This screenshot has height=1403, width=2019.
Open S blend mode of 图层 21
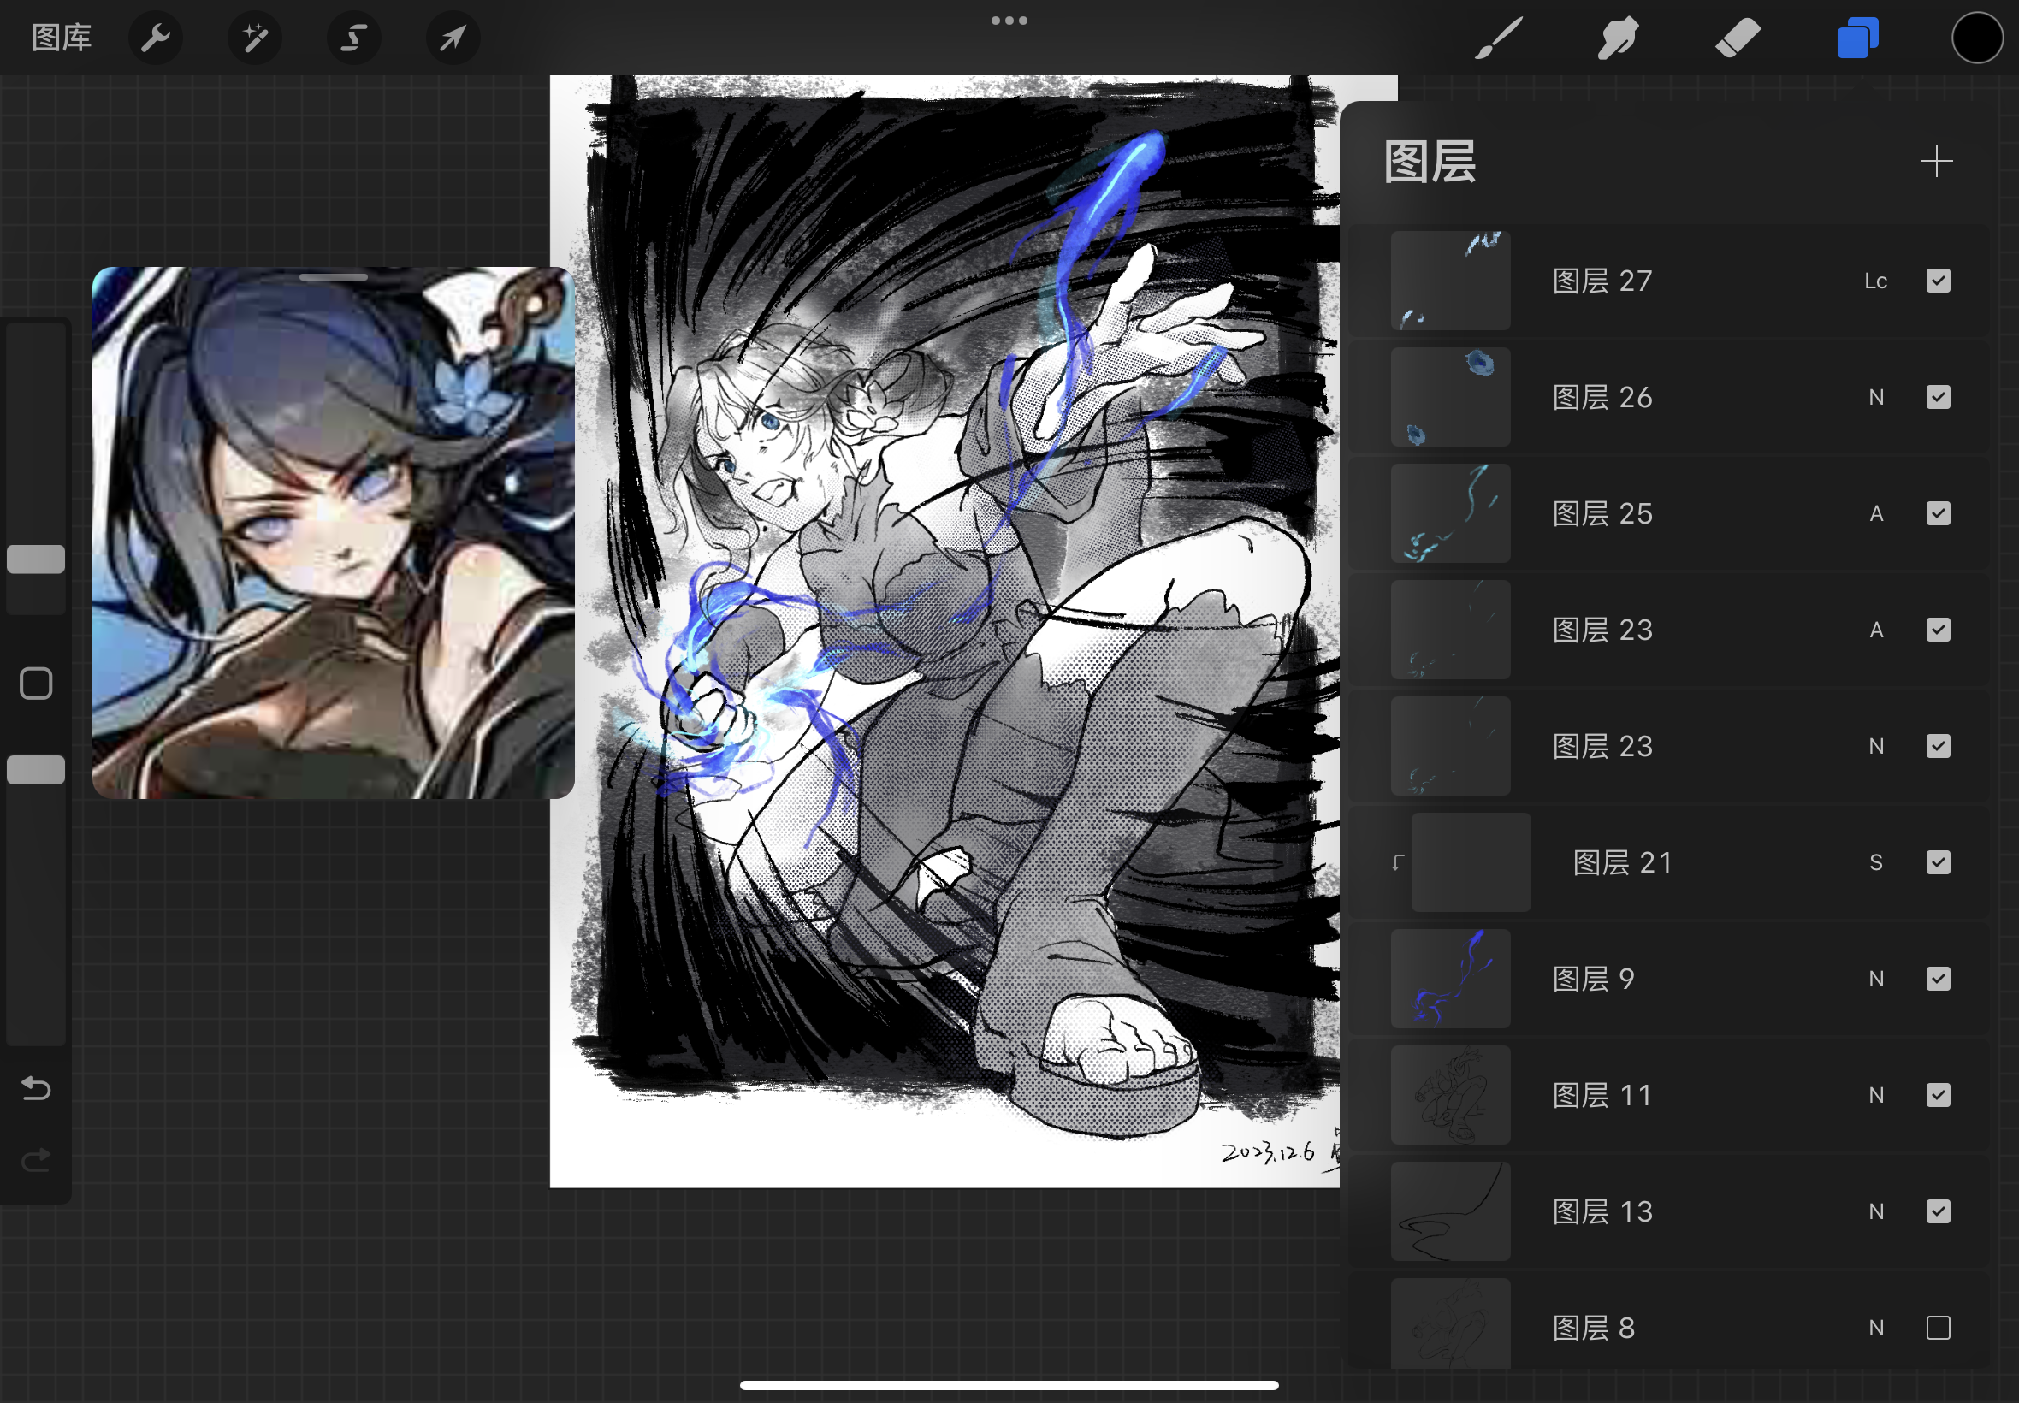coord(1876,862)
